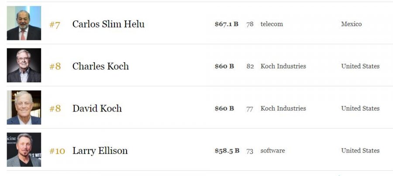Viewport: 393px width, 176px height.
Task: Click the telecom source label
Action: [x=272, y=24]
